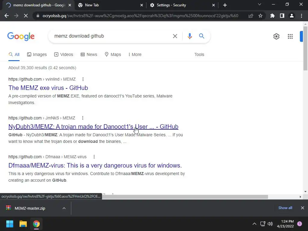
Task: Open the NyDubh3/MEMZ trojan result link
Action: click(93, 127)
